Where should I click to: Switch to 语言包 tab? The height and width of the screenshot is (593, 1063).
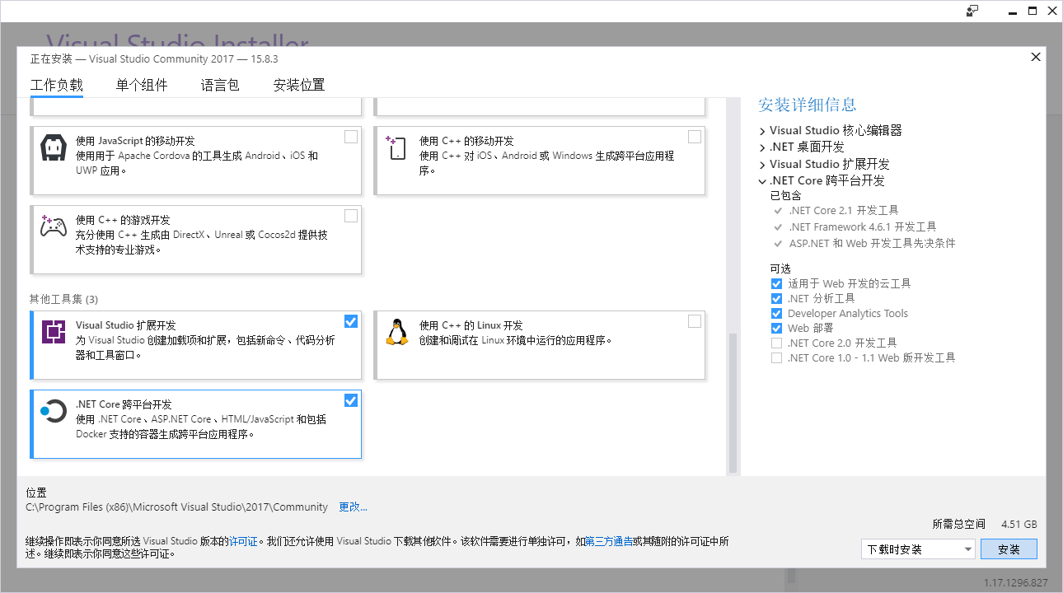[x=220, y=85]
